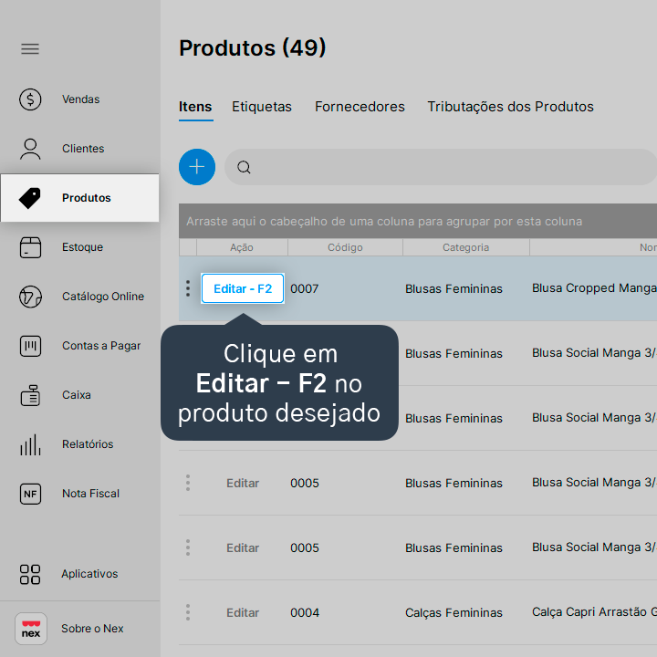This screenshot has width=657, height=657.
Task: Go to Estoque section
Action: point(82,247)
